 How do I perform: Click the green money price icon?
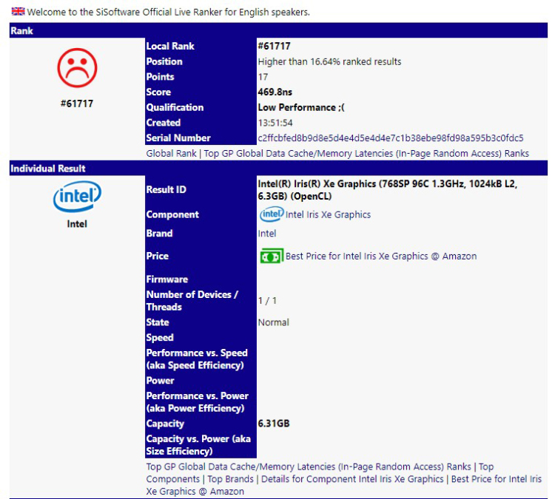click(272, 256)
